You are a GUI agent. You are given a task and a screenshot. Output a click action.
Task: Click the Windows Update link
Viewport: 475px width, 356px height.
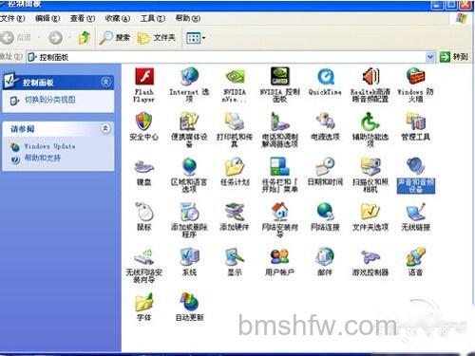49,146
